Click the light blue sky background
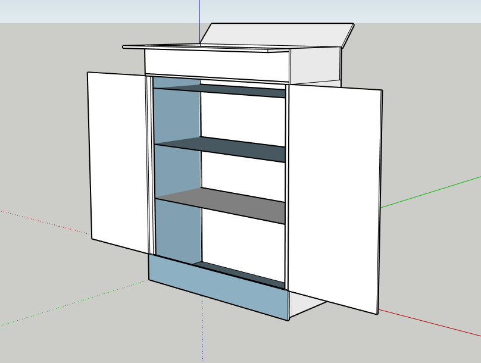Image resolution: width=481 pixels, height=363 pixels. [89, 11]
